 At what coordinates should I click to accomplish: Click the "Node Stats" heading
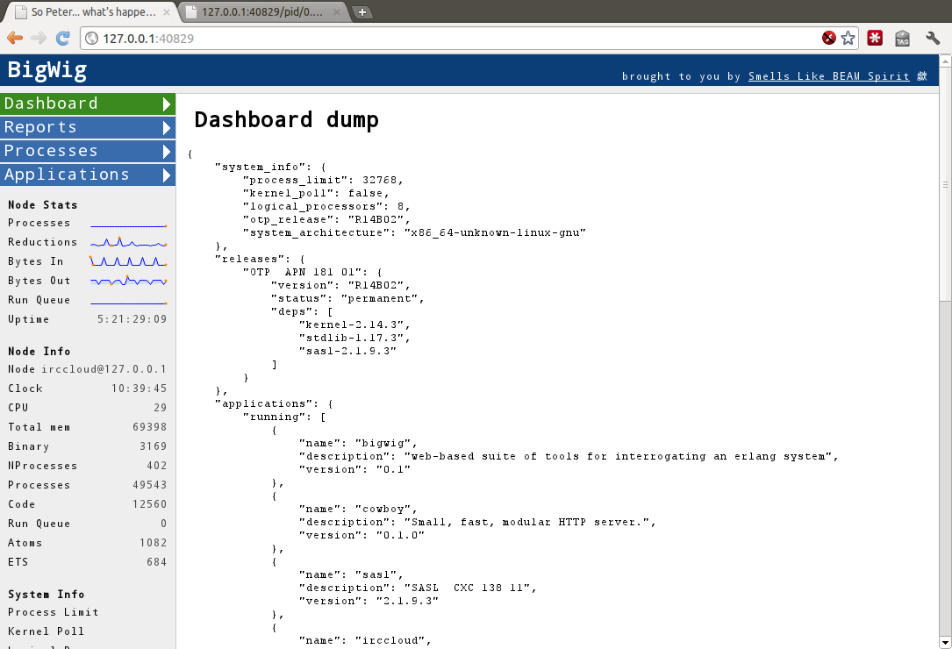click(42, 205)
